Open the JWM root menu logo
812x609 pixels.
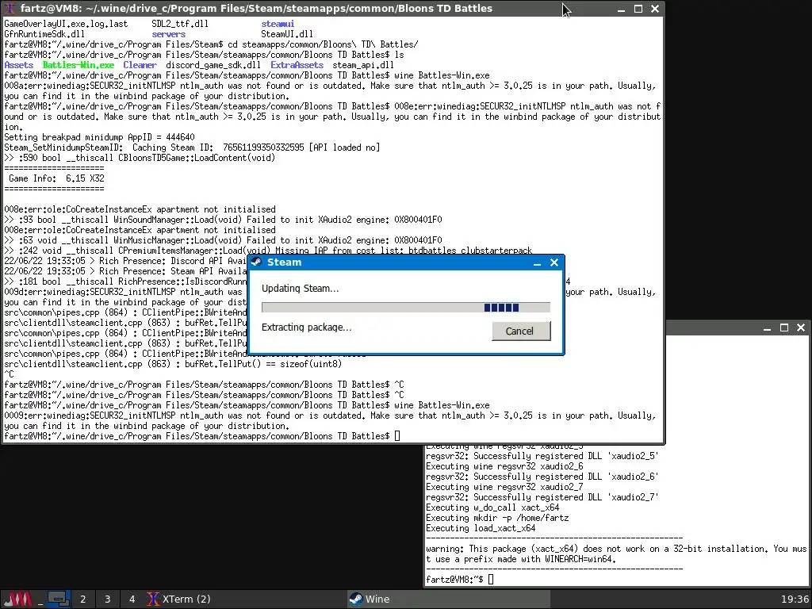point(19,599)
